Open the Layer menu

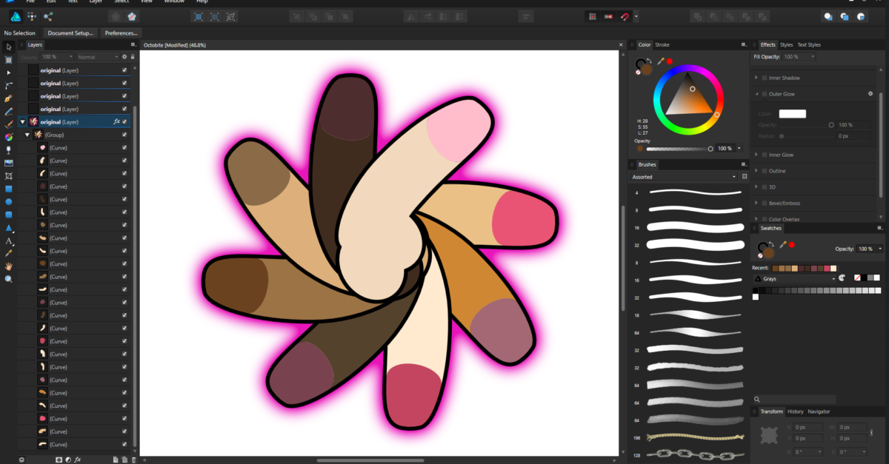(x=96, y=1)
